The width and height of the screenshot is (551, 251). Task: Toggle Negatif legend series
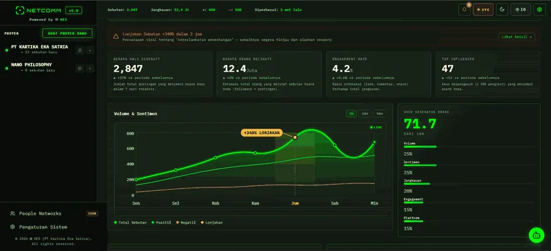[x=186, y=222]
